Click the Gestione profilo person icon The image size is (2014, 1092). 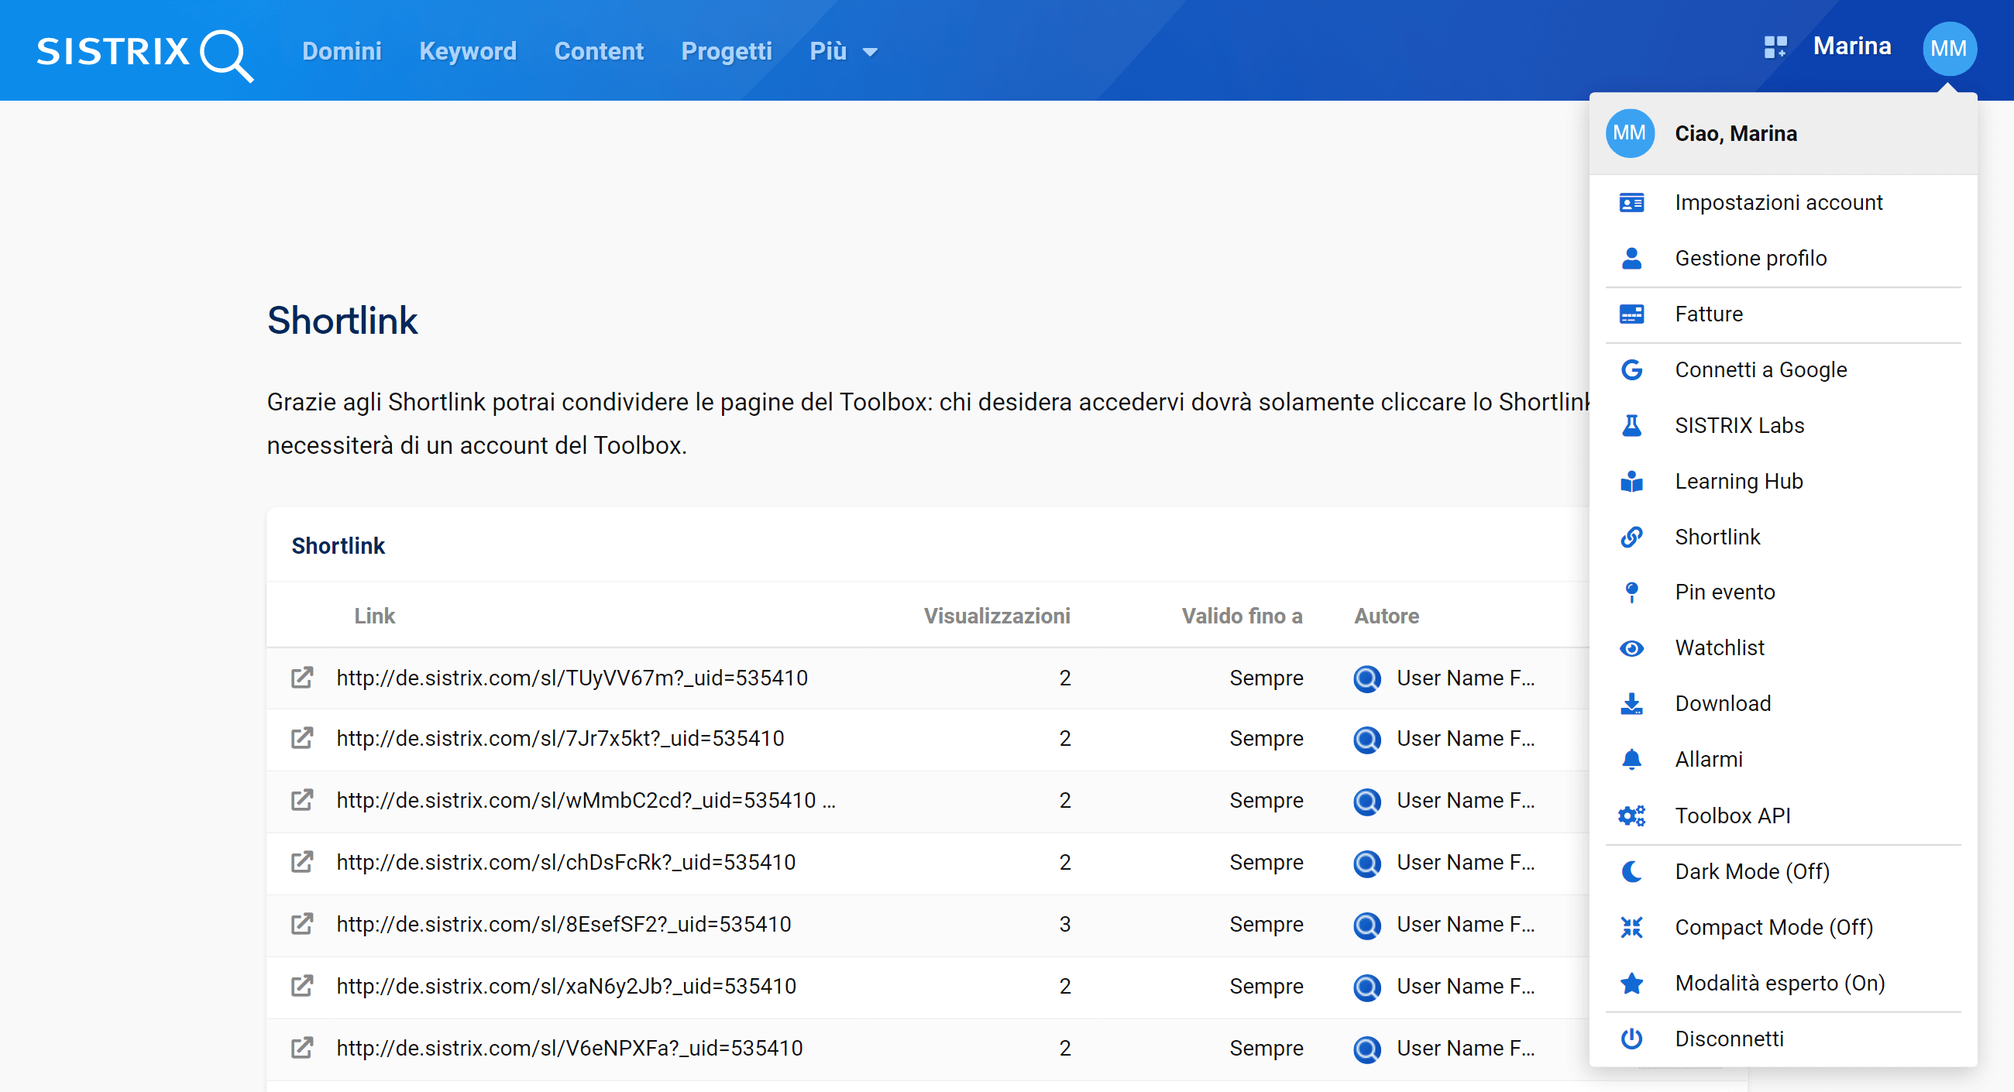tap(1631, 259)
